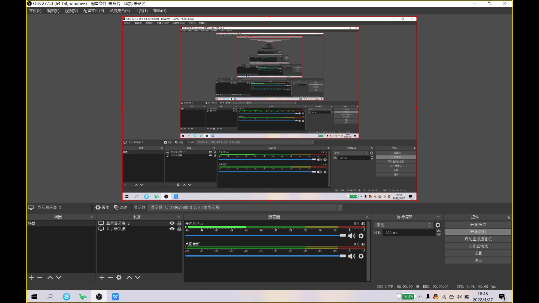539x303 pixels.
Task: Open the 视图(V) menu
Action: 71,11
